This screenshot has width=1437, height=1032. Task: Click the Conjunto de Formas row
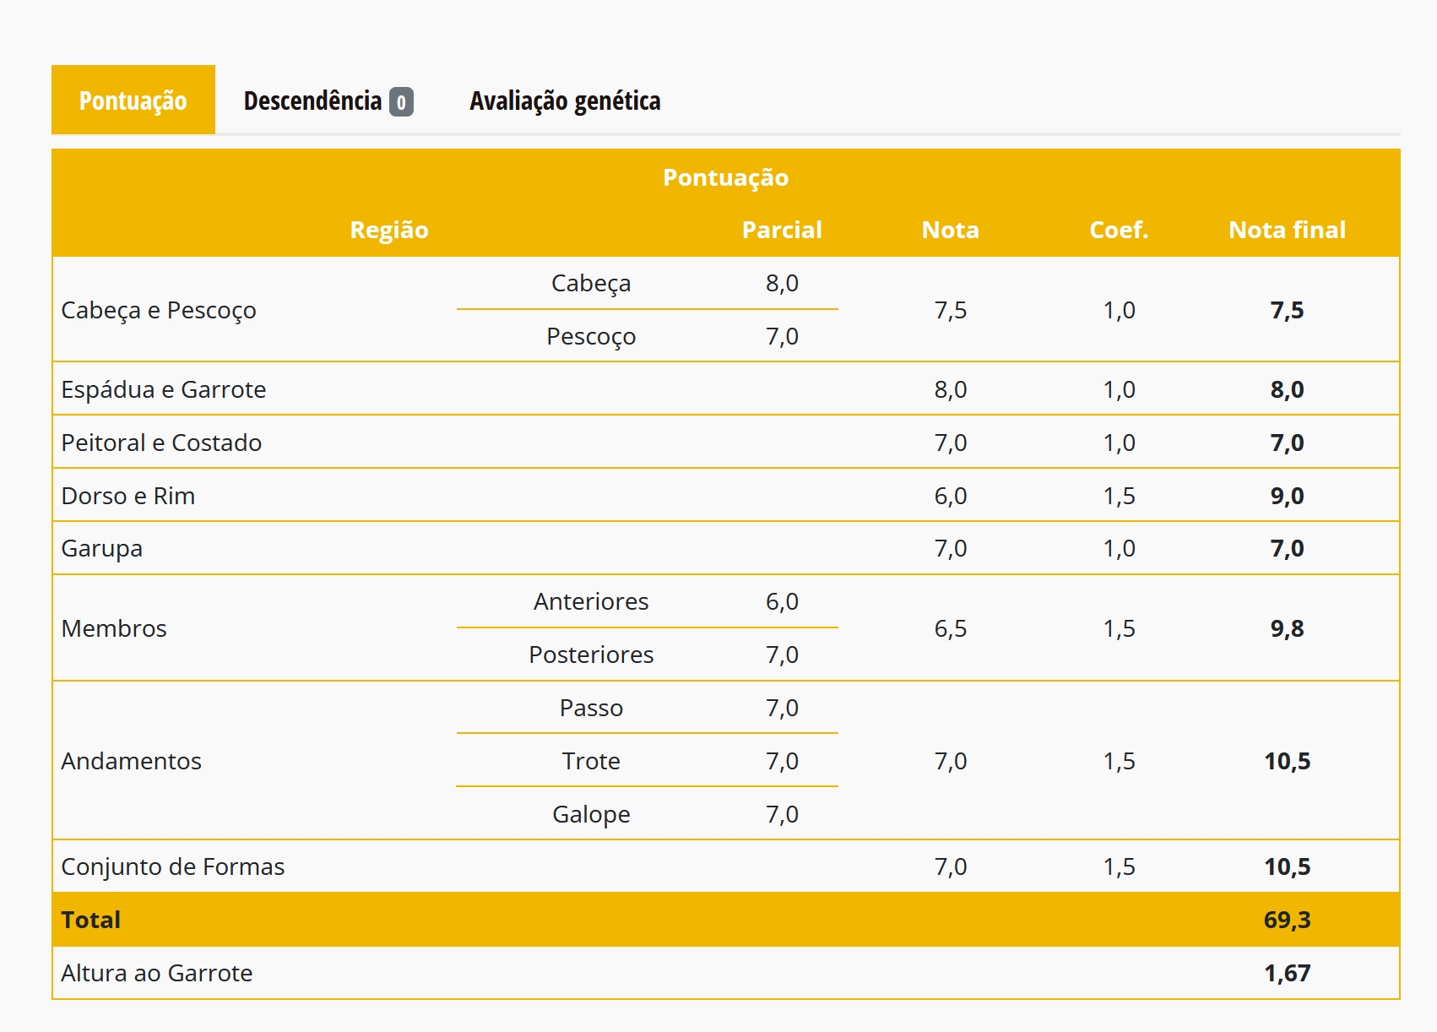(726, 866)
